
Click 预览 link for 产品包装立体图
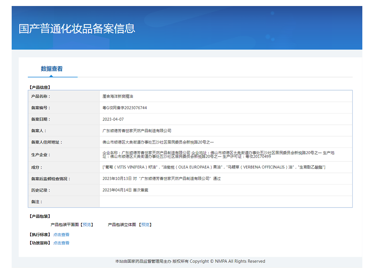(x=145, y=225)
